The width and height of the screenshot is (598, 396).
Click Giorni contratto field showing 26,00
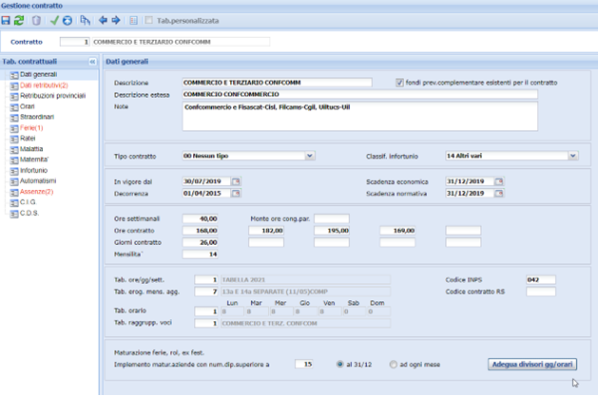tap(201, 242)
